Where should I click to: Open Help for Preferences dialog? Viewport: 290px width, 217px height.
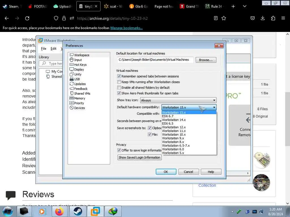[211, 172]
